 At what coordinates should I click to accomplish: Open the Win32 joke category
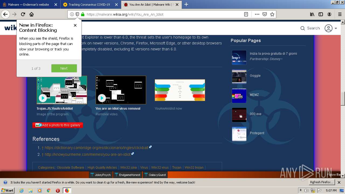129,167
